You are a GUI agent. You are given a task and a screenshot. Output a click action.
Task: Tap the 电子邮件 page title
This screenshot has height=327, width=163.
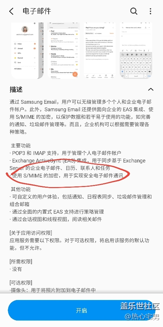[x=37, y=11]
